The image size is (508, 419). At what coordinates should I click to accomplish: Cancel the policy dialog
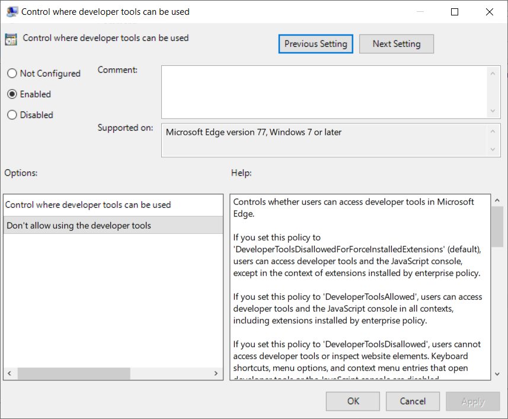point(413,401)
